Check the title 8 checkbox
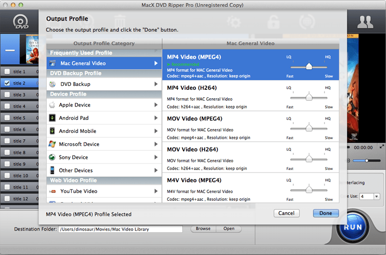386x255 pixels. point(7,152)
